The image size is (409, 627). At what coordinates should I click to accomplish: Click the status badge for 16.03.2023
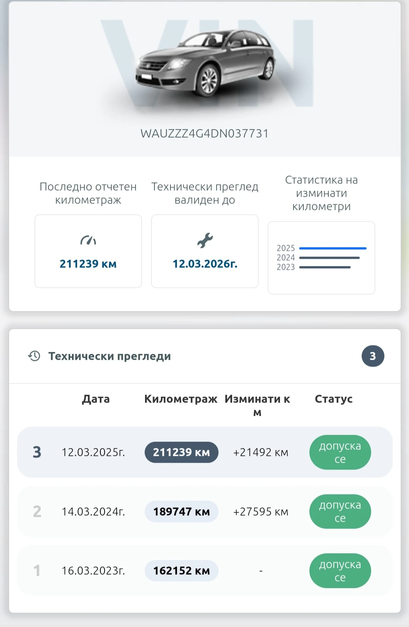tap(340, 571)
